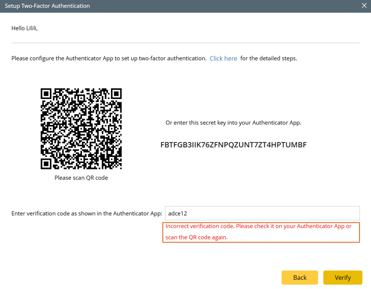This screenshot has width=371, height=289.
Task: Click the 'Setup Two-Factor Authentication' title
Action: pyautogui.click(x=47, y=5)
